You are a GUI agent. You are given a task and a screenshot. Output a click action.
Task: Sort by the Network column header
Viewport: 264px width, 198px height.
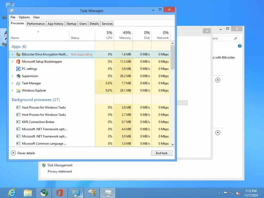tap(161, 35)
